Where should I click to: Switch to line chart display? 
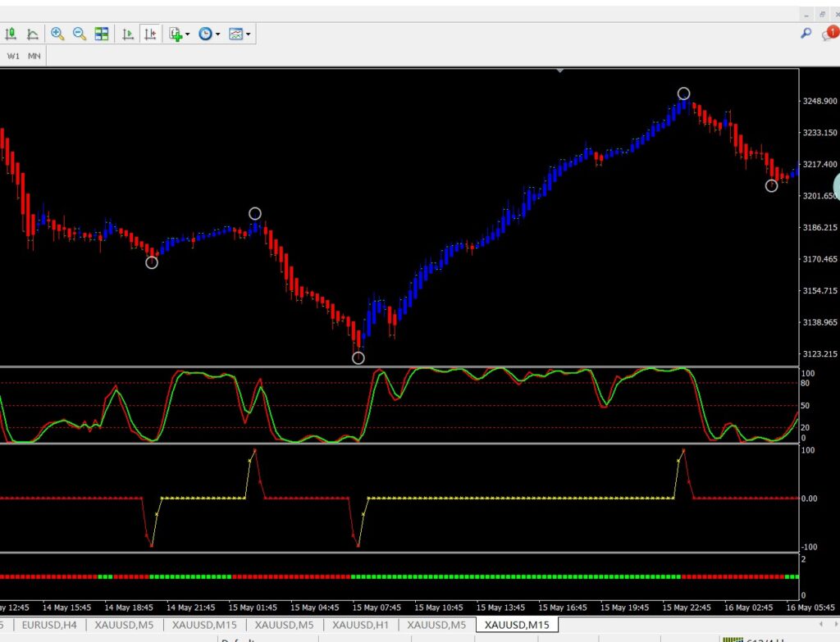(33, 34)
